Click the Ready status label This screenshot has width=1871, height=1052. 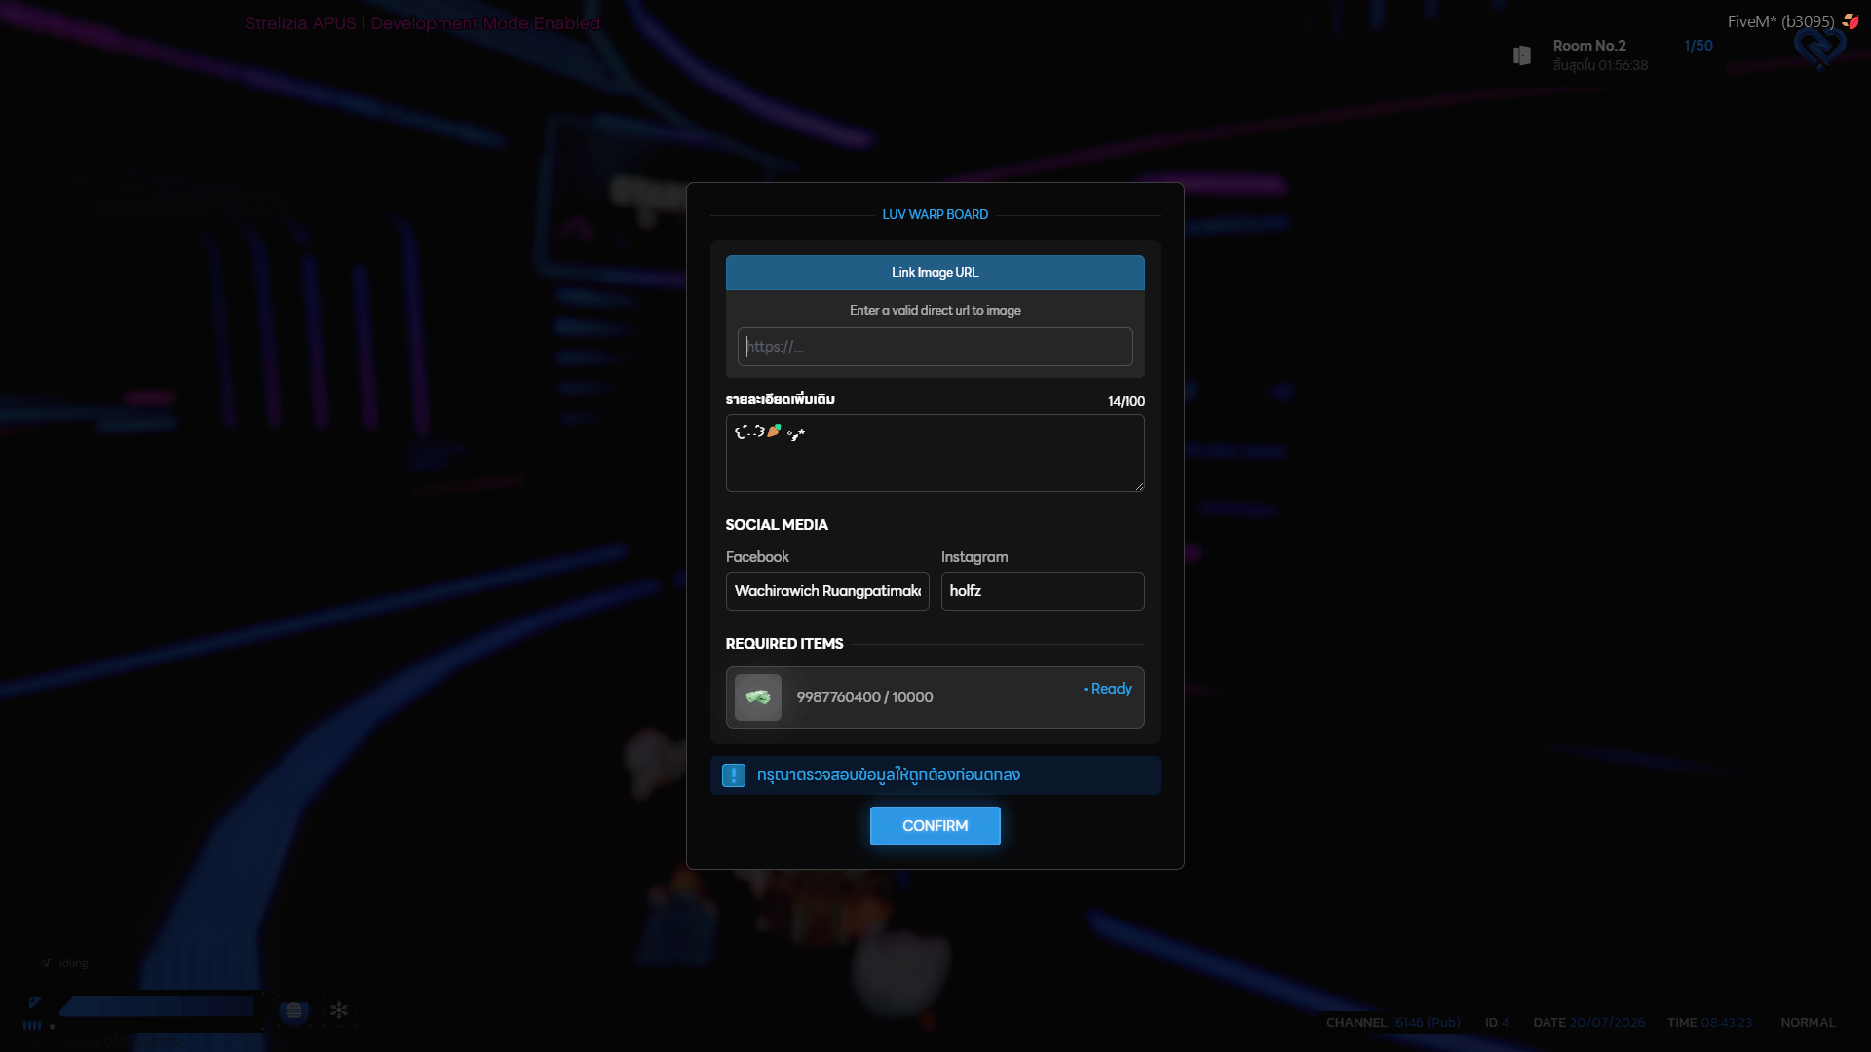tap(1108, 689)
